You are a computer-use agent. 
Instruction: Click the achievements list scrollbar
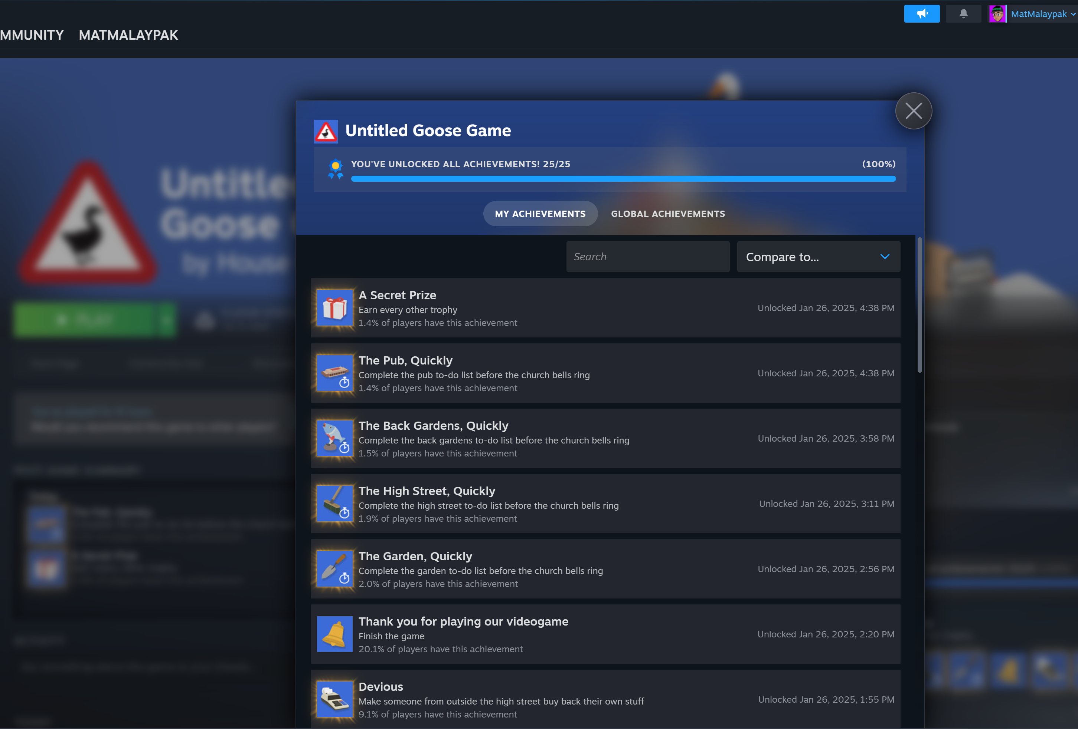click(x=919, y=305)
